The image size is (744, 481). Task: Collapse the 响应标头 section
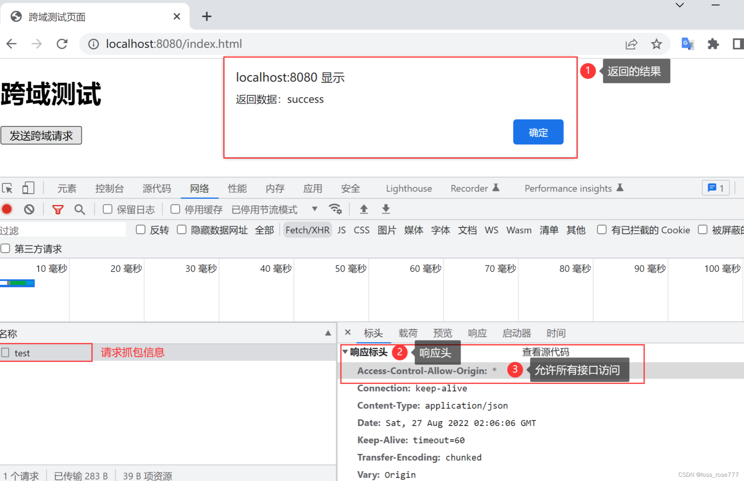point(345,352)
